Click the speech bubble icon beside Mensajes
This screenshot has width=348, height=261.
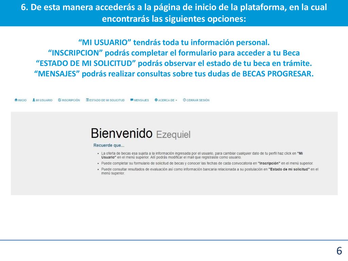point(132,100)
